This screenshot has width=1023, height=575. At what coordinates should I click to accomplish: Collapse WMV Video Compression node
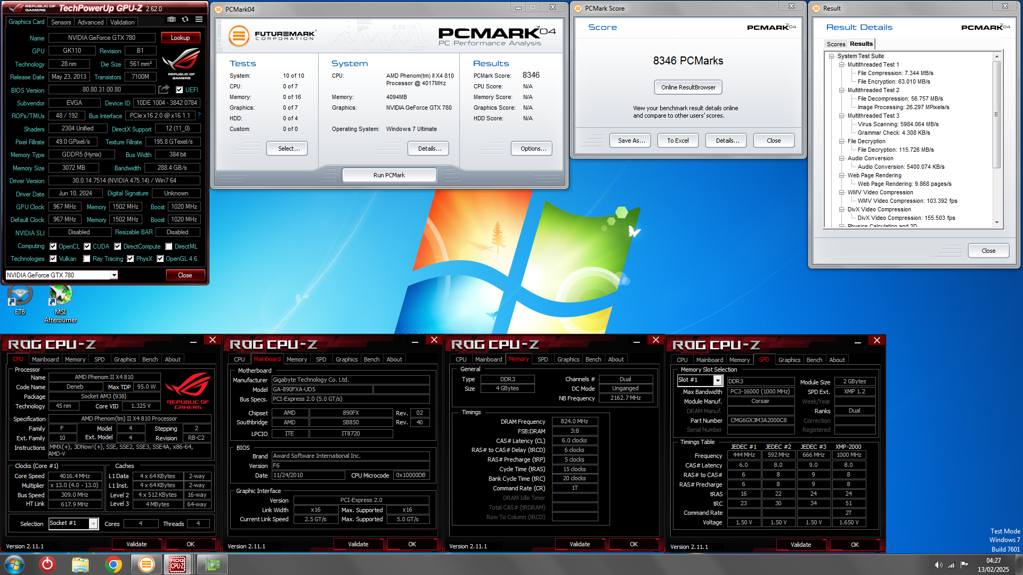pyautogui.click(x=842, y=192)
